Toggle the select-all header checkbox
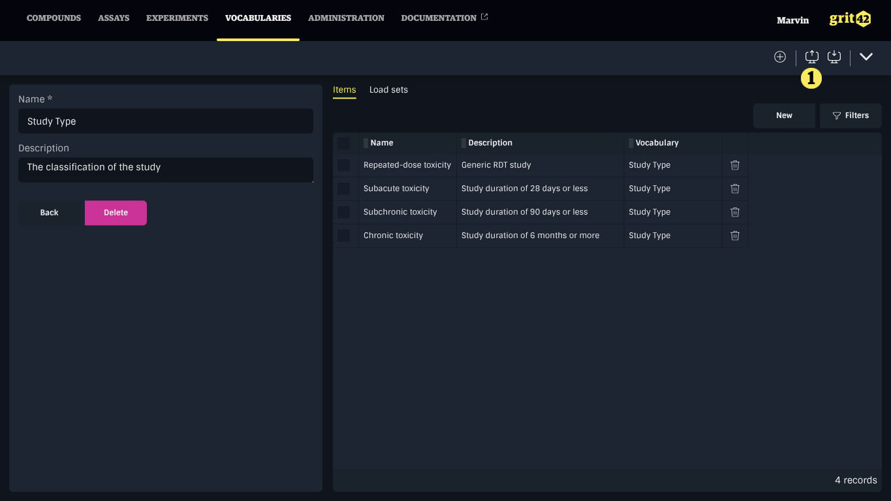 click(x=343, y=143)
